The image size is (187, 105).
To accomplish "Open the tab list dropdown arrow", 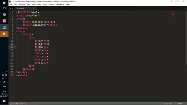I will [186, 8].
